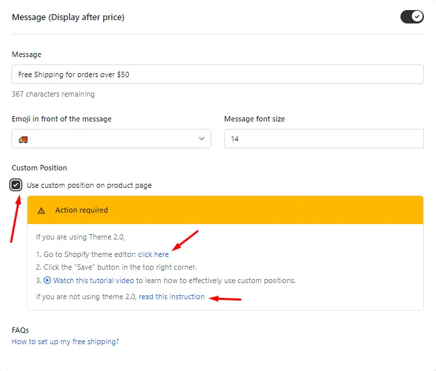Open Watch this tutorial video link
The height and width of the screenshot is (371, 436).
click(x=93, y=280)
